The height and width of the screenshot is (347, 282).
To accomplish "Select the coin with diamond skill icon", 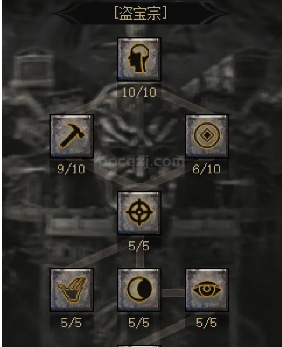I will pos(207,136).
